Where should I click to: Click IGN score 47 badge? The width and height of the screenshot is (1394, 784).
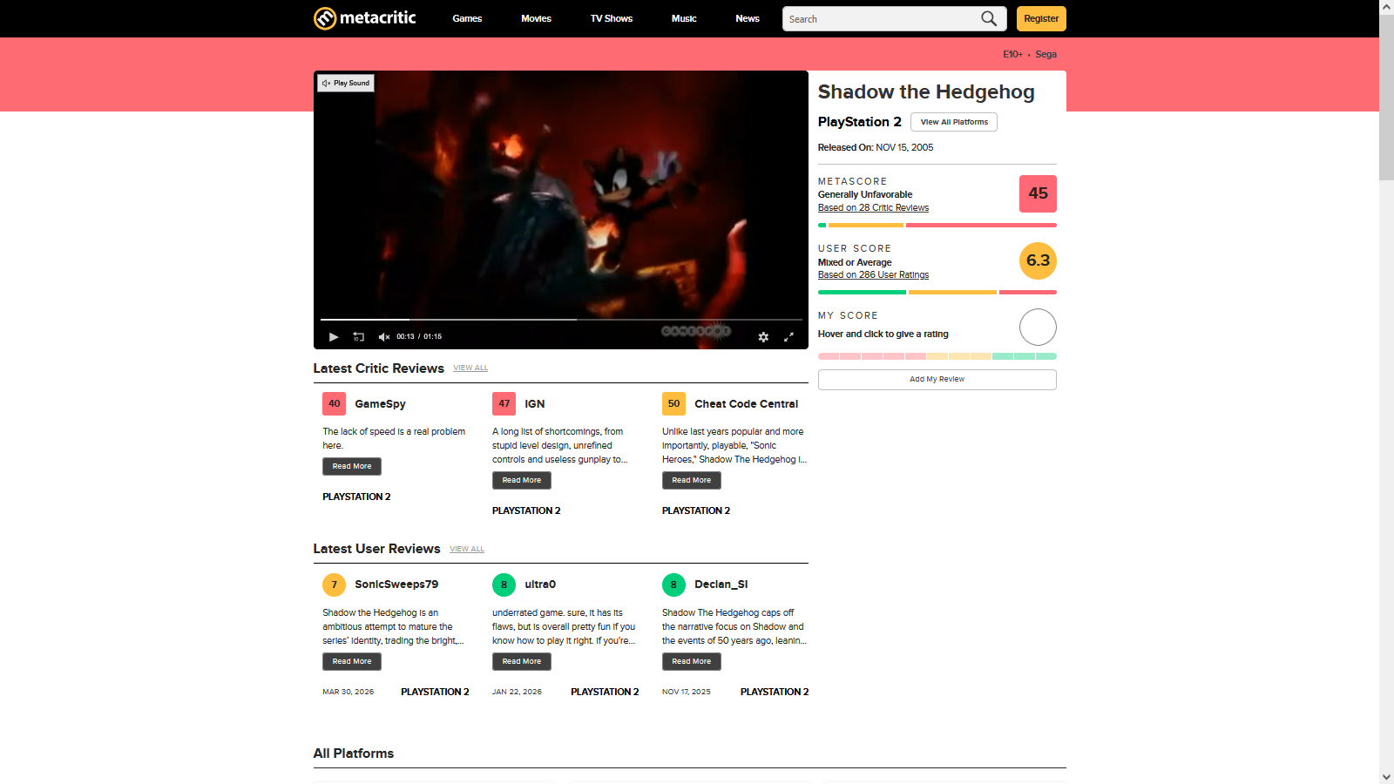coord(504,404)
